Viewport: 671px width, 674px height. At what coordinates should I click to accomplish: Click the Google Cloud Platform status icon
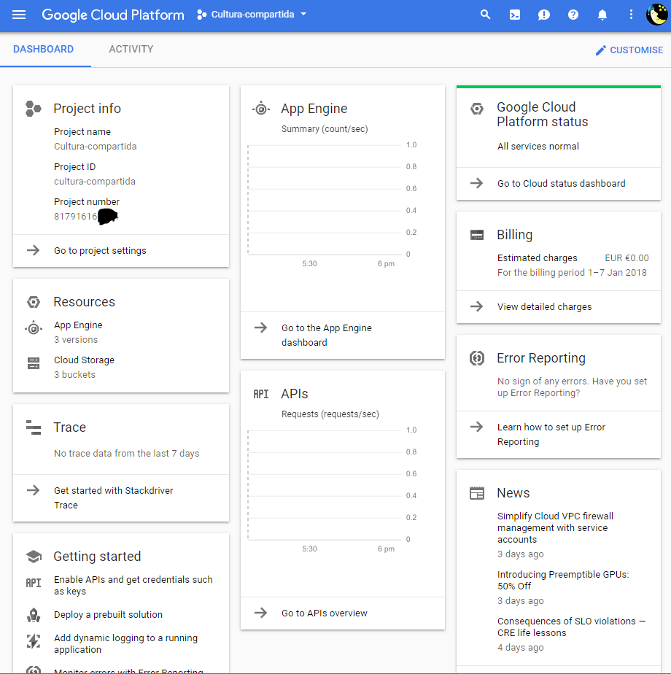477,109
